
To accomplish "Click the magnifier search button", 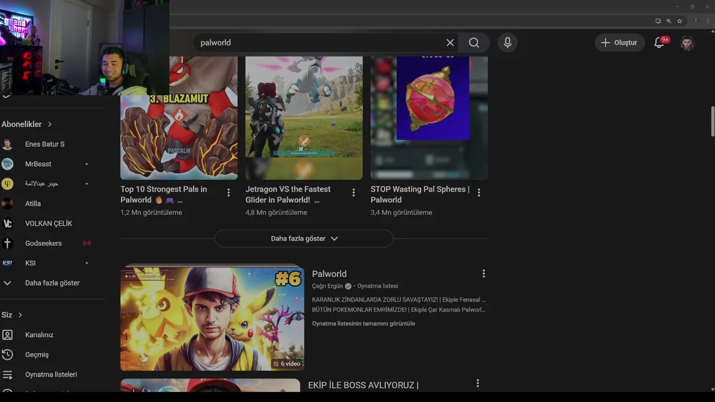I will [474, 43].
